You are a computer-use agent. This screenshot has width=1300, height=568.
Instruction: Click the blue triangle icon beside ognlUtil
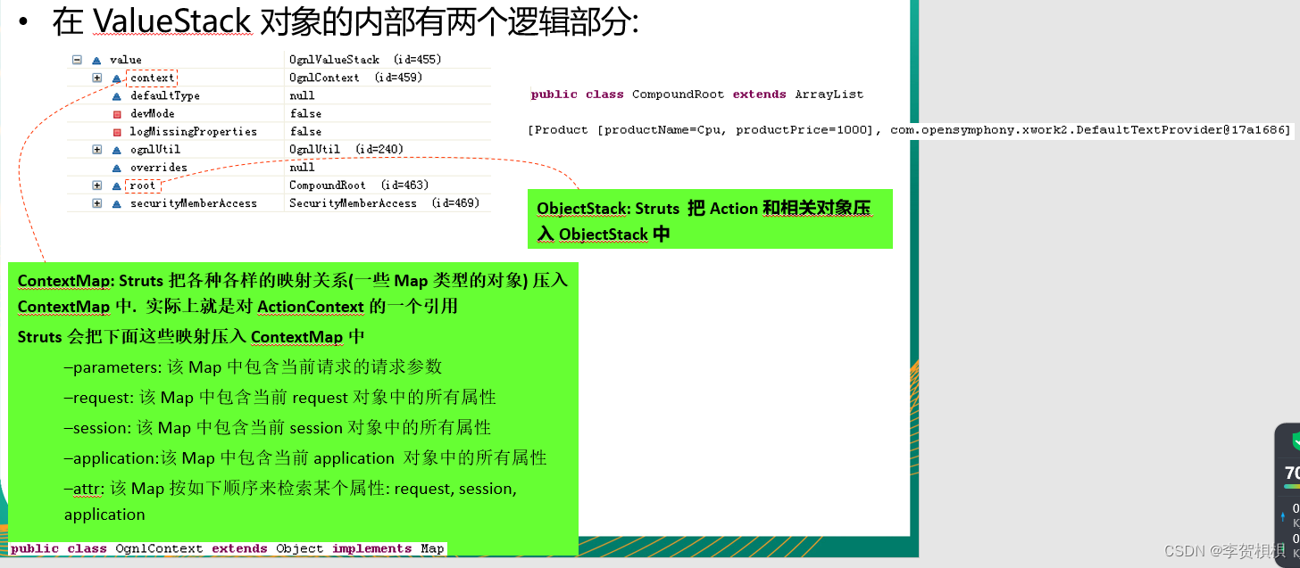click(116, 150)
